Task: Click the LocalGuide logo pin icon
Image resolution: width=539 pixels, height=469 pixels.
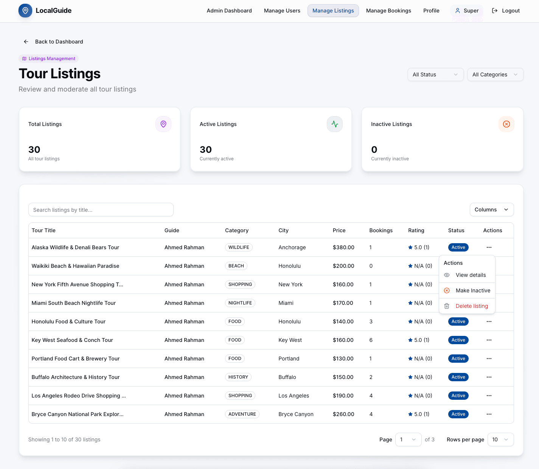Action: 25,11
